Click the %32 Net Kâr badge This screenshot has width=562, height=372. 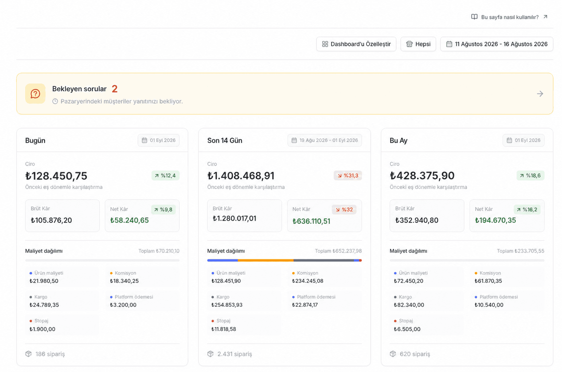344,210
